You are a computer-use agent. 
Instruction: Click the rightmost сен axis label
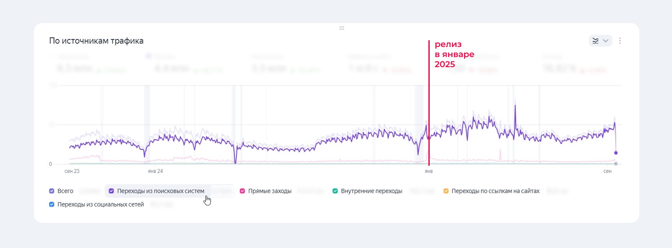(607, 171)
